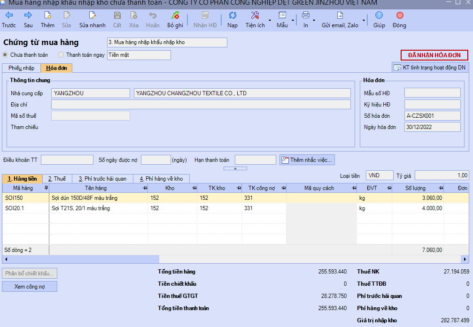Pin the TK kho column
Screen dimensions: 473x327
click(x=239, y=188)
